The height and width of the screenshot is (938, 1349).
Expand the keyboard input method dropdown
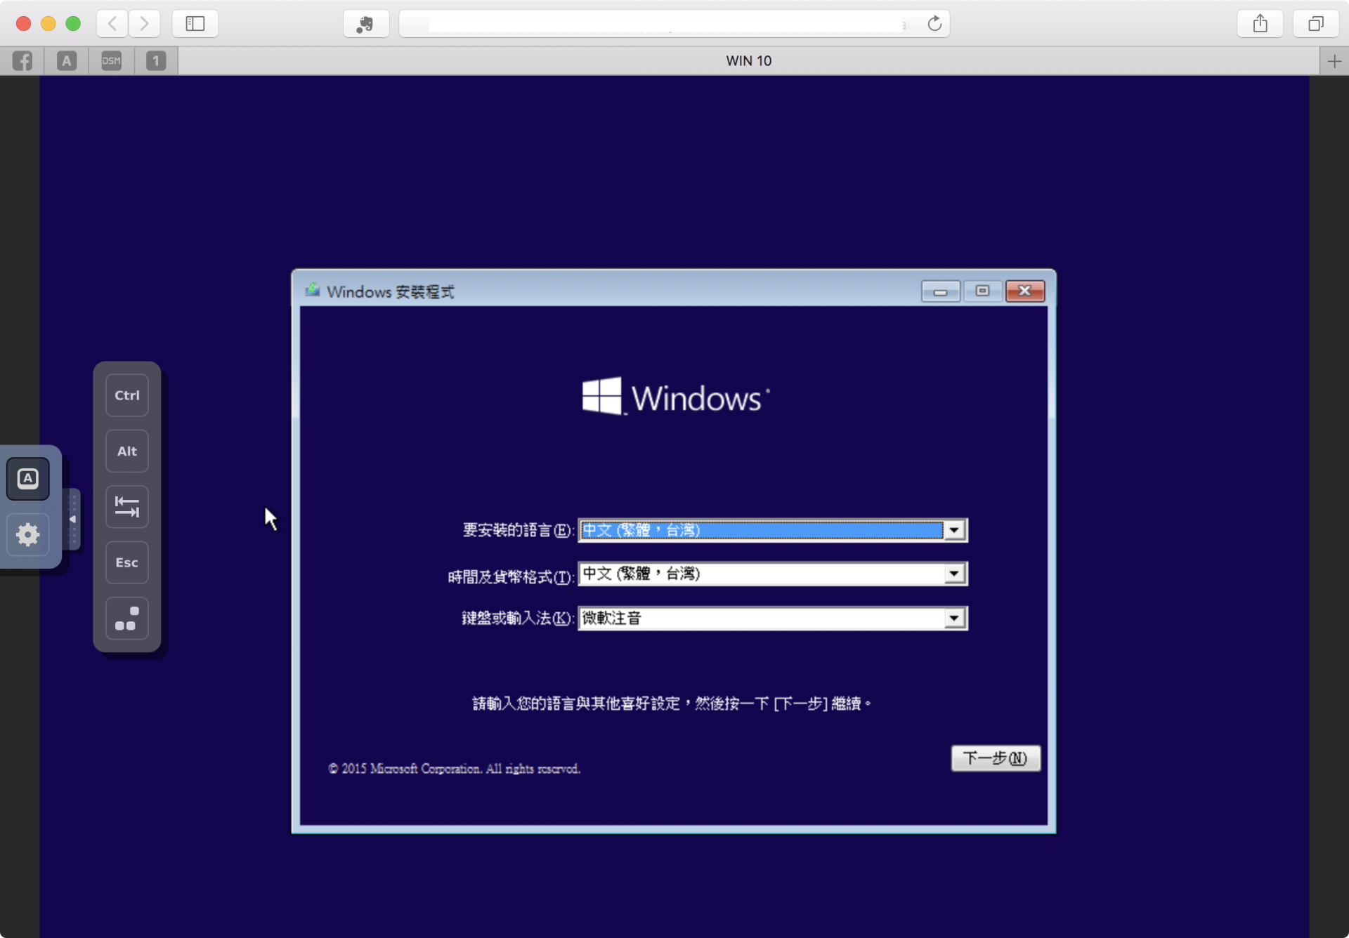[954, 619]
